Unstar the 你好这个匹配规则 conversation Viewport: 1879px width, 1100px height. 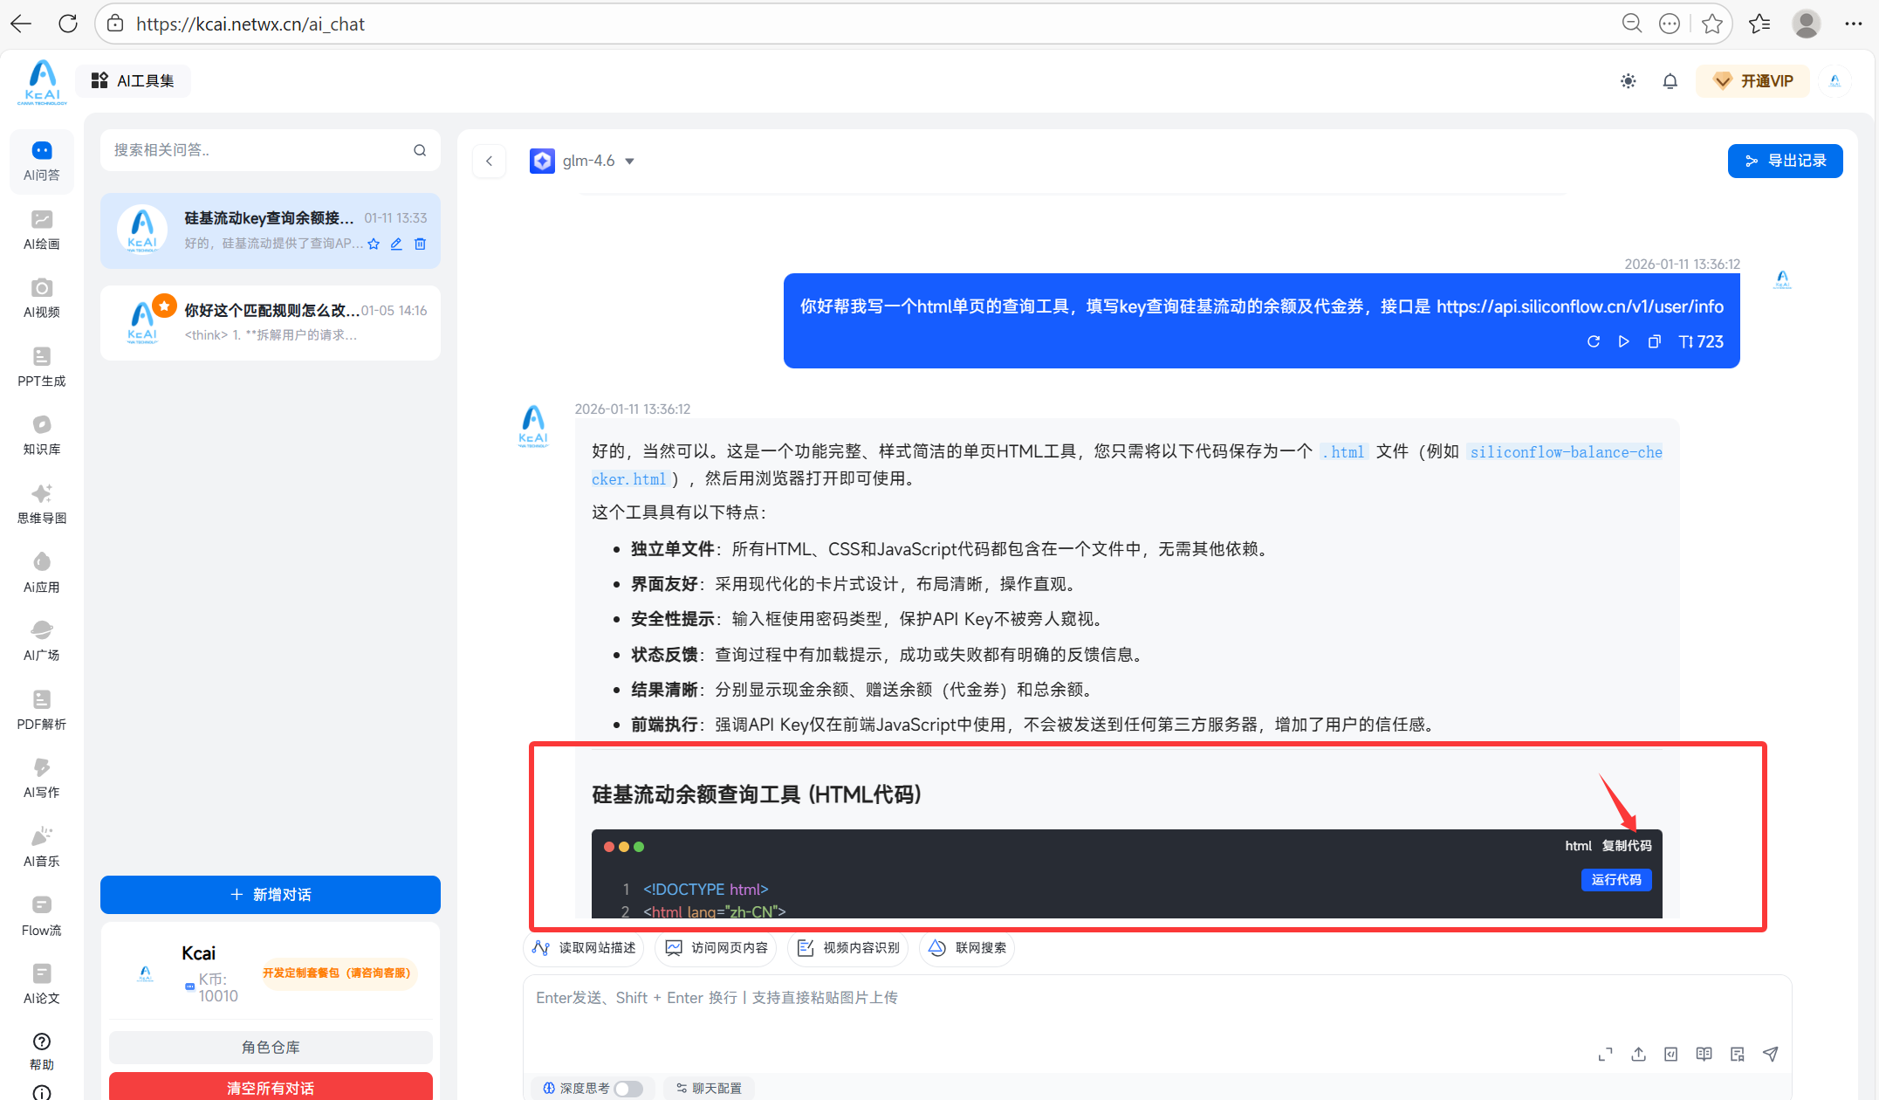point(164,306)
